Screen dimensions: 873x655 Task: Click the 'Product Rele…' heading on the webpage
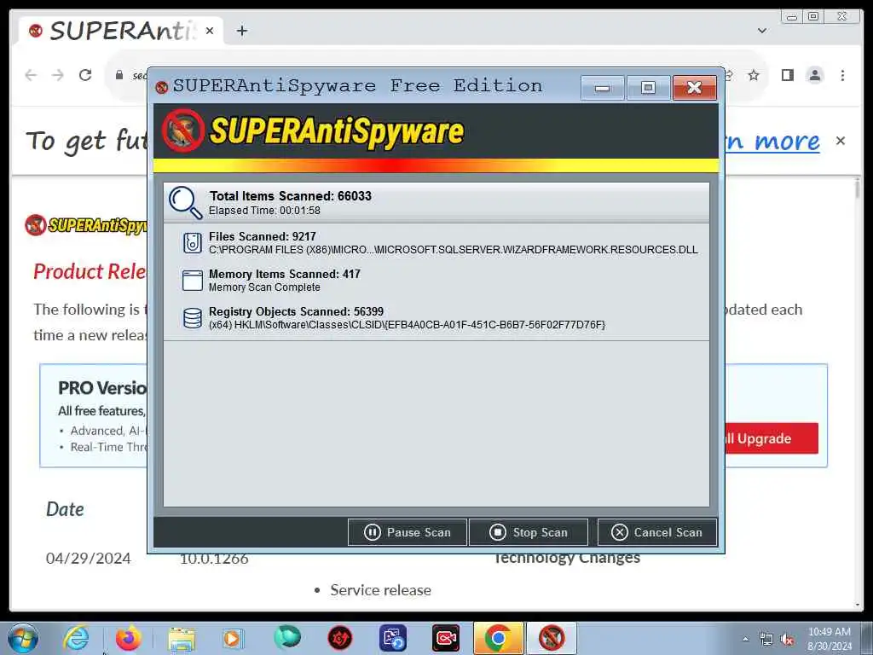click(x=89, y=271)
